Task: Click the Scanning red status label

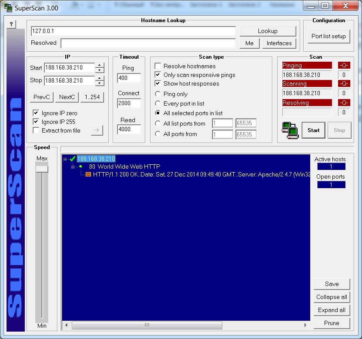Action: coord(307,83)
